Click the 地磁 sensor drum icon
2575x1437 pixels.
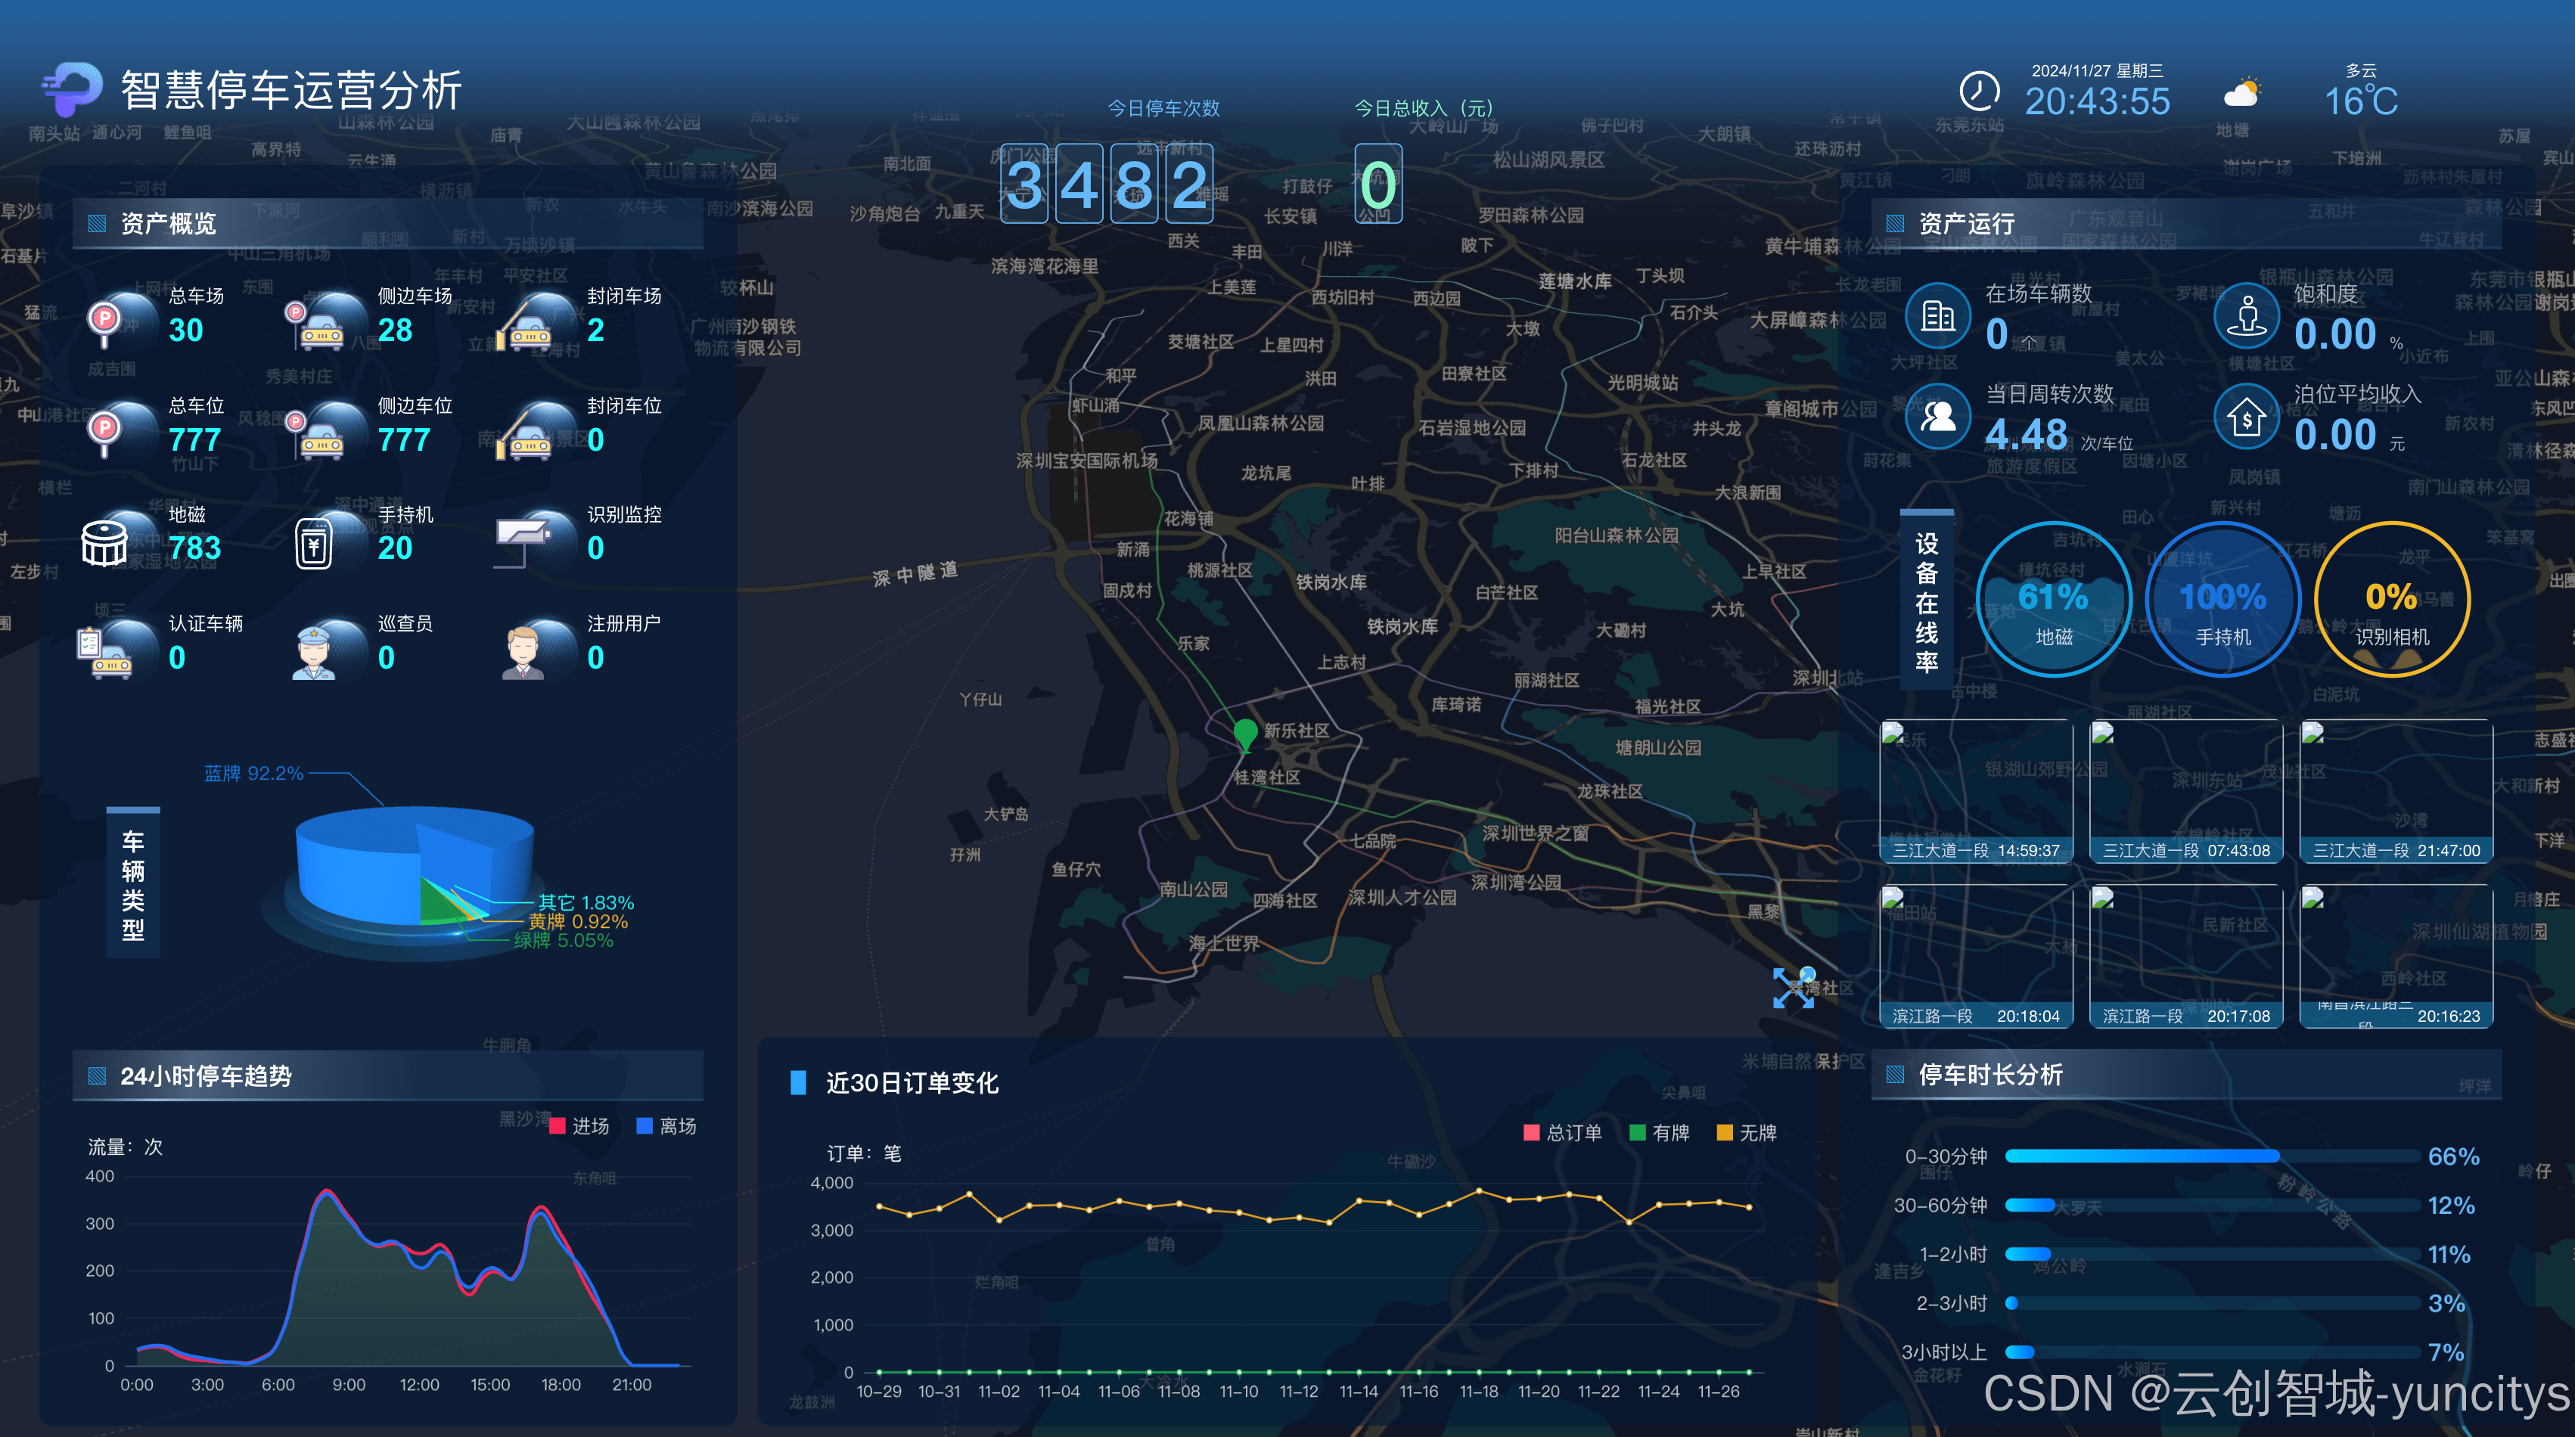coord(104,544)
